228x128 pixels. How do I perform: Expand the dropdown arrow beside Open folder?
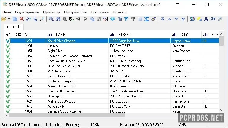9,19
